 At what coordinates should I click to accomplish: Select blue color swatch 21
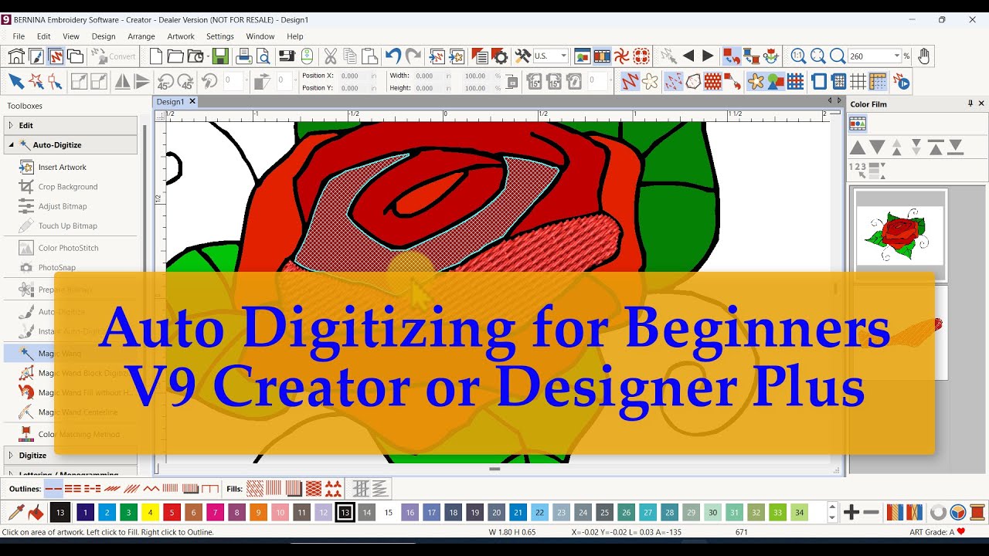[518, 512]
